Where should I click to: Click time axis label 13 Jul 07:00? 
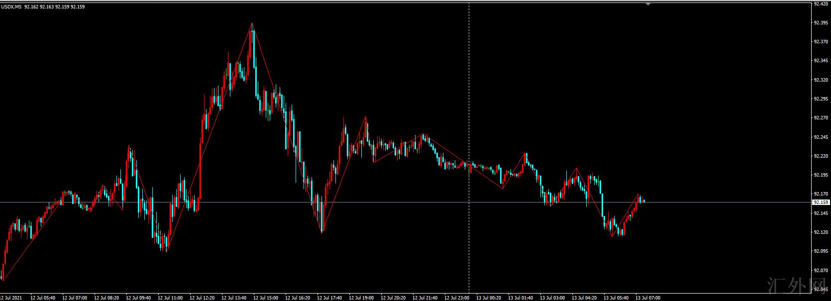click(648, 298)
